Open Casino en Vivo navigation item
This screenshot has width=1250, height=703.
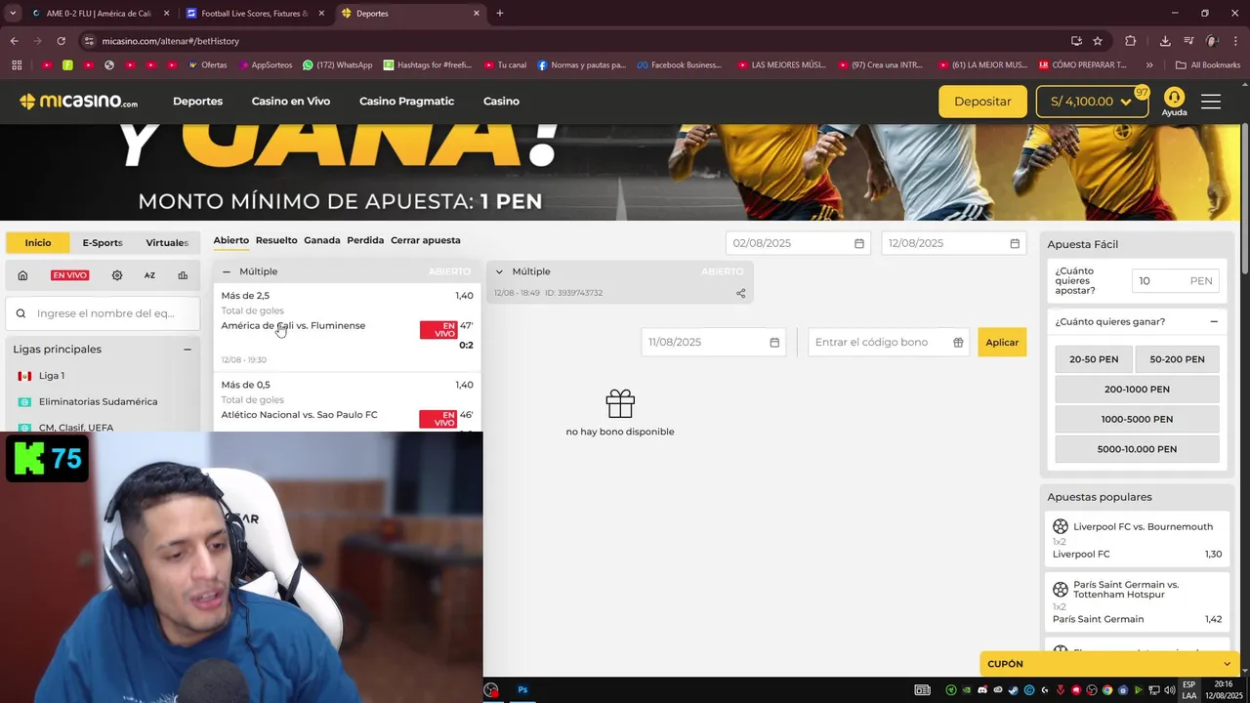(291, 102)
